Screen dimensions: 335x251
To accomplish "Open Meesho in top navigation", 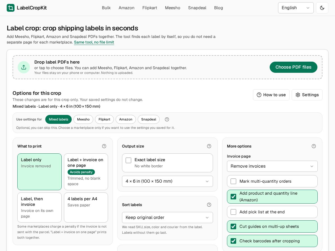I will tap(173, 8).
